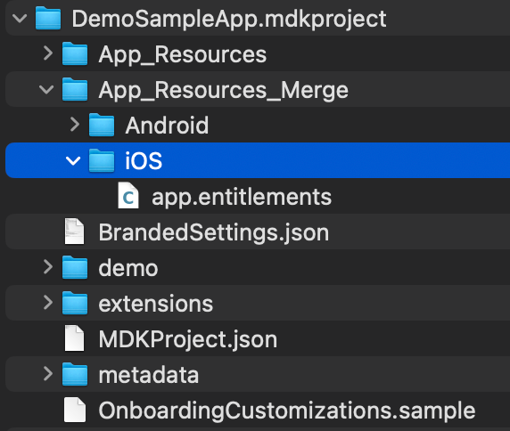Viewport: 510px width, 431px height.
Task: Select the DemoSampleApp.mdkproject name
Action: point(229,20)
